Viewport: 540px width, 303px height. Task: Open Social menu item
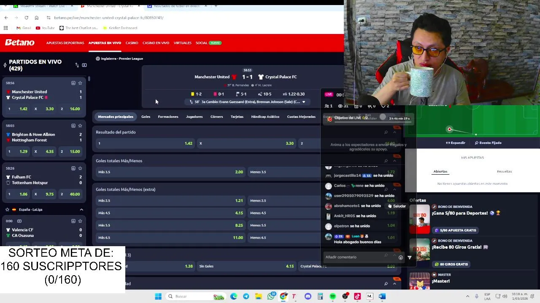[x=201, y=43]
